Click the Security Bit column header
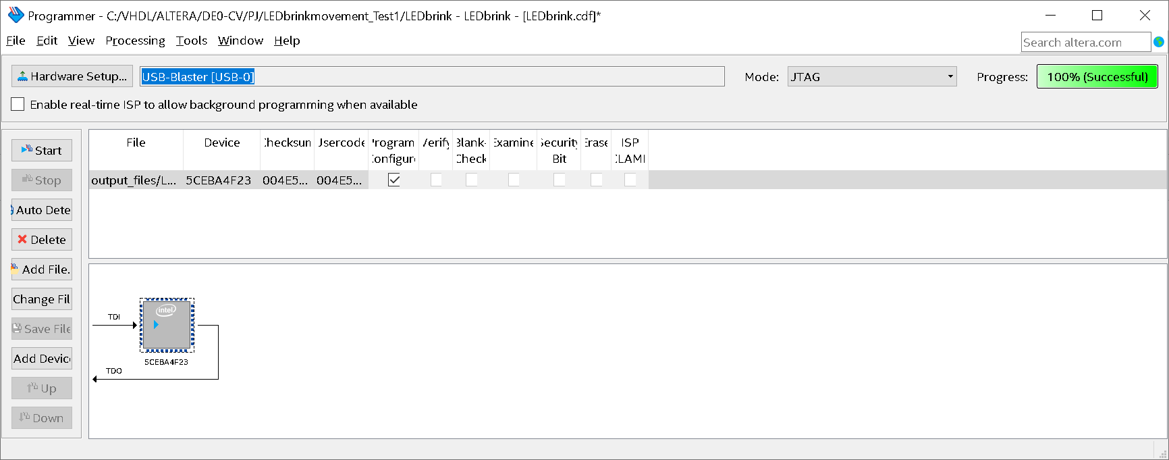Image resolution: width=1169 pixels, height=460 pixels. (559, 150)
